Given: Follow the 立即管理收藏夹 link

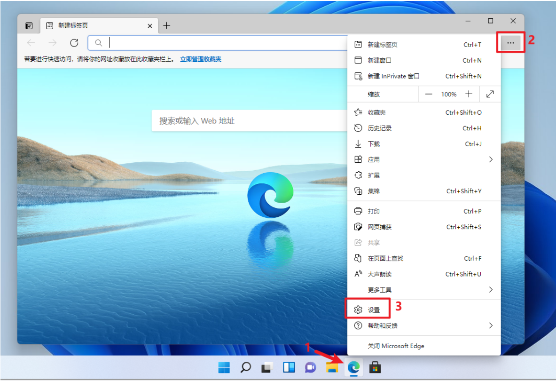Looking at the screenshot, I should pyautogui.click(x=201, y=59).
